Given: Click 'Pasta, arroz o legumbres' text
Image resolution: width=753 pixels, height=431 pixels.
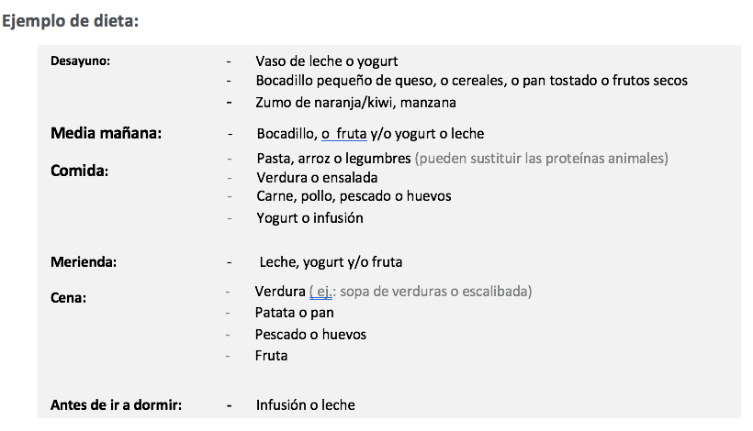Looking at the screenshot, I should (x=333, y=159).
